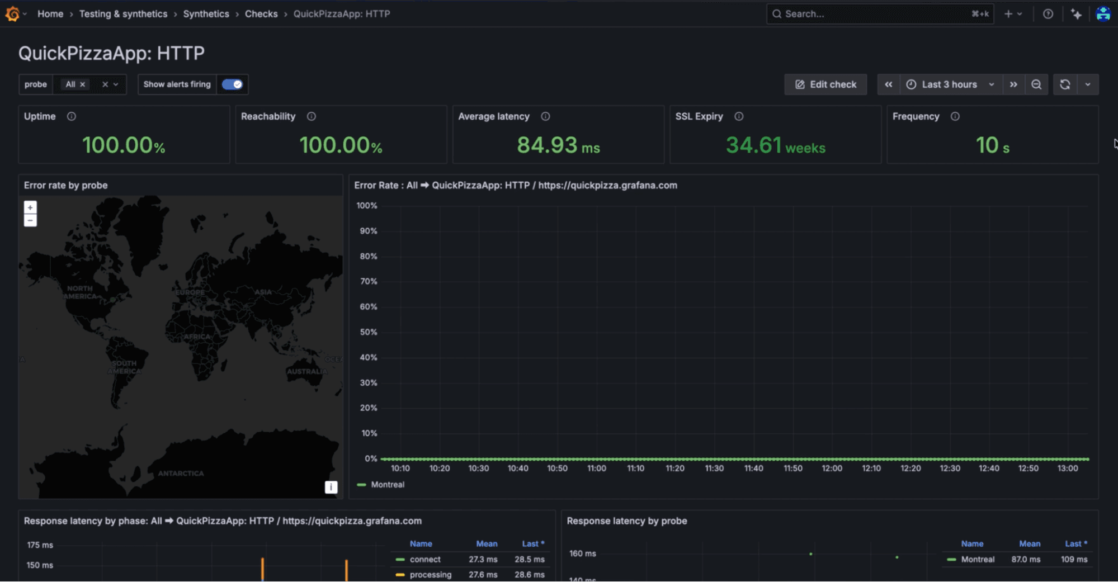Shift time range forward
Viewport: 1118px width, 582px height.
pyautogui.click(x=1013, y=84)
